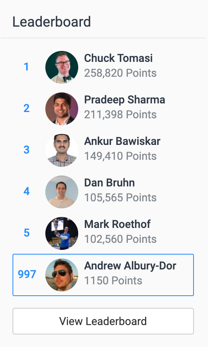Click Dan Bruhn's avatar image
Screen dimensions: 208x347
[x=62, y=192]
